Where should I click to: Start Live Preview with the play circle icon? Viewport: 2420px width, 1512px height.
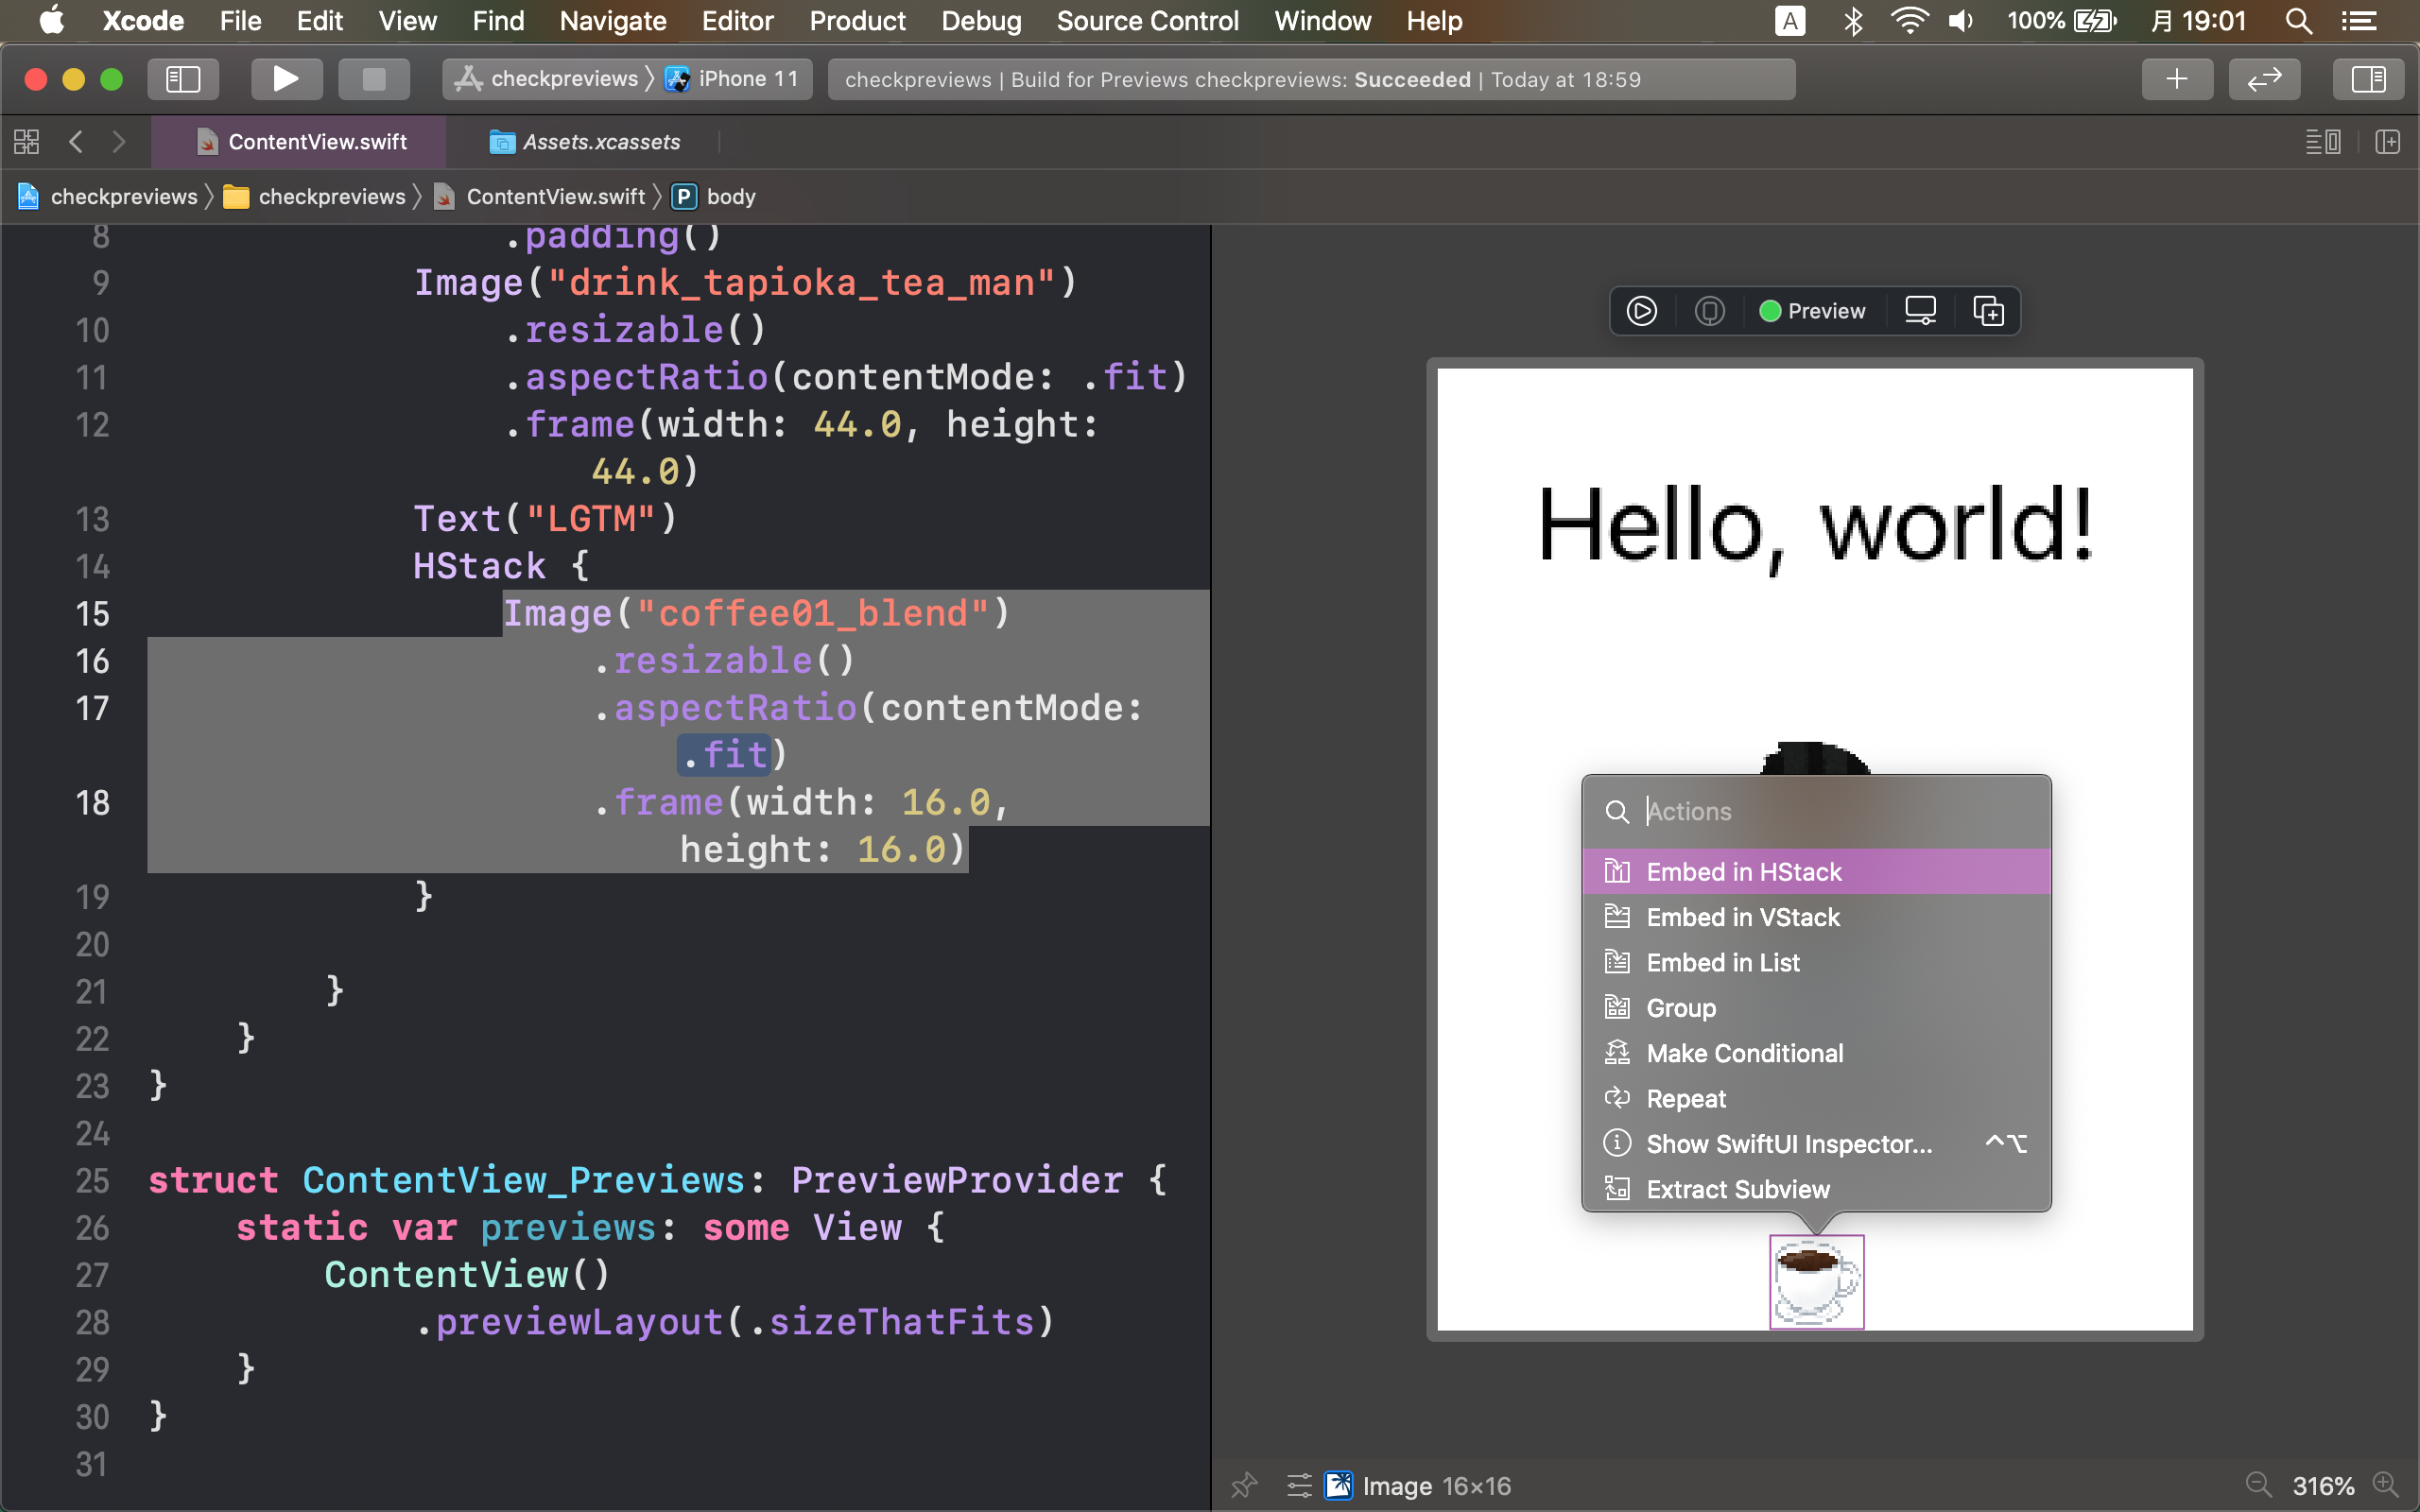click(1641, 311)
